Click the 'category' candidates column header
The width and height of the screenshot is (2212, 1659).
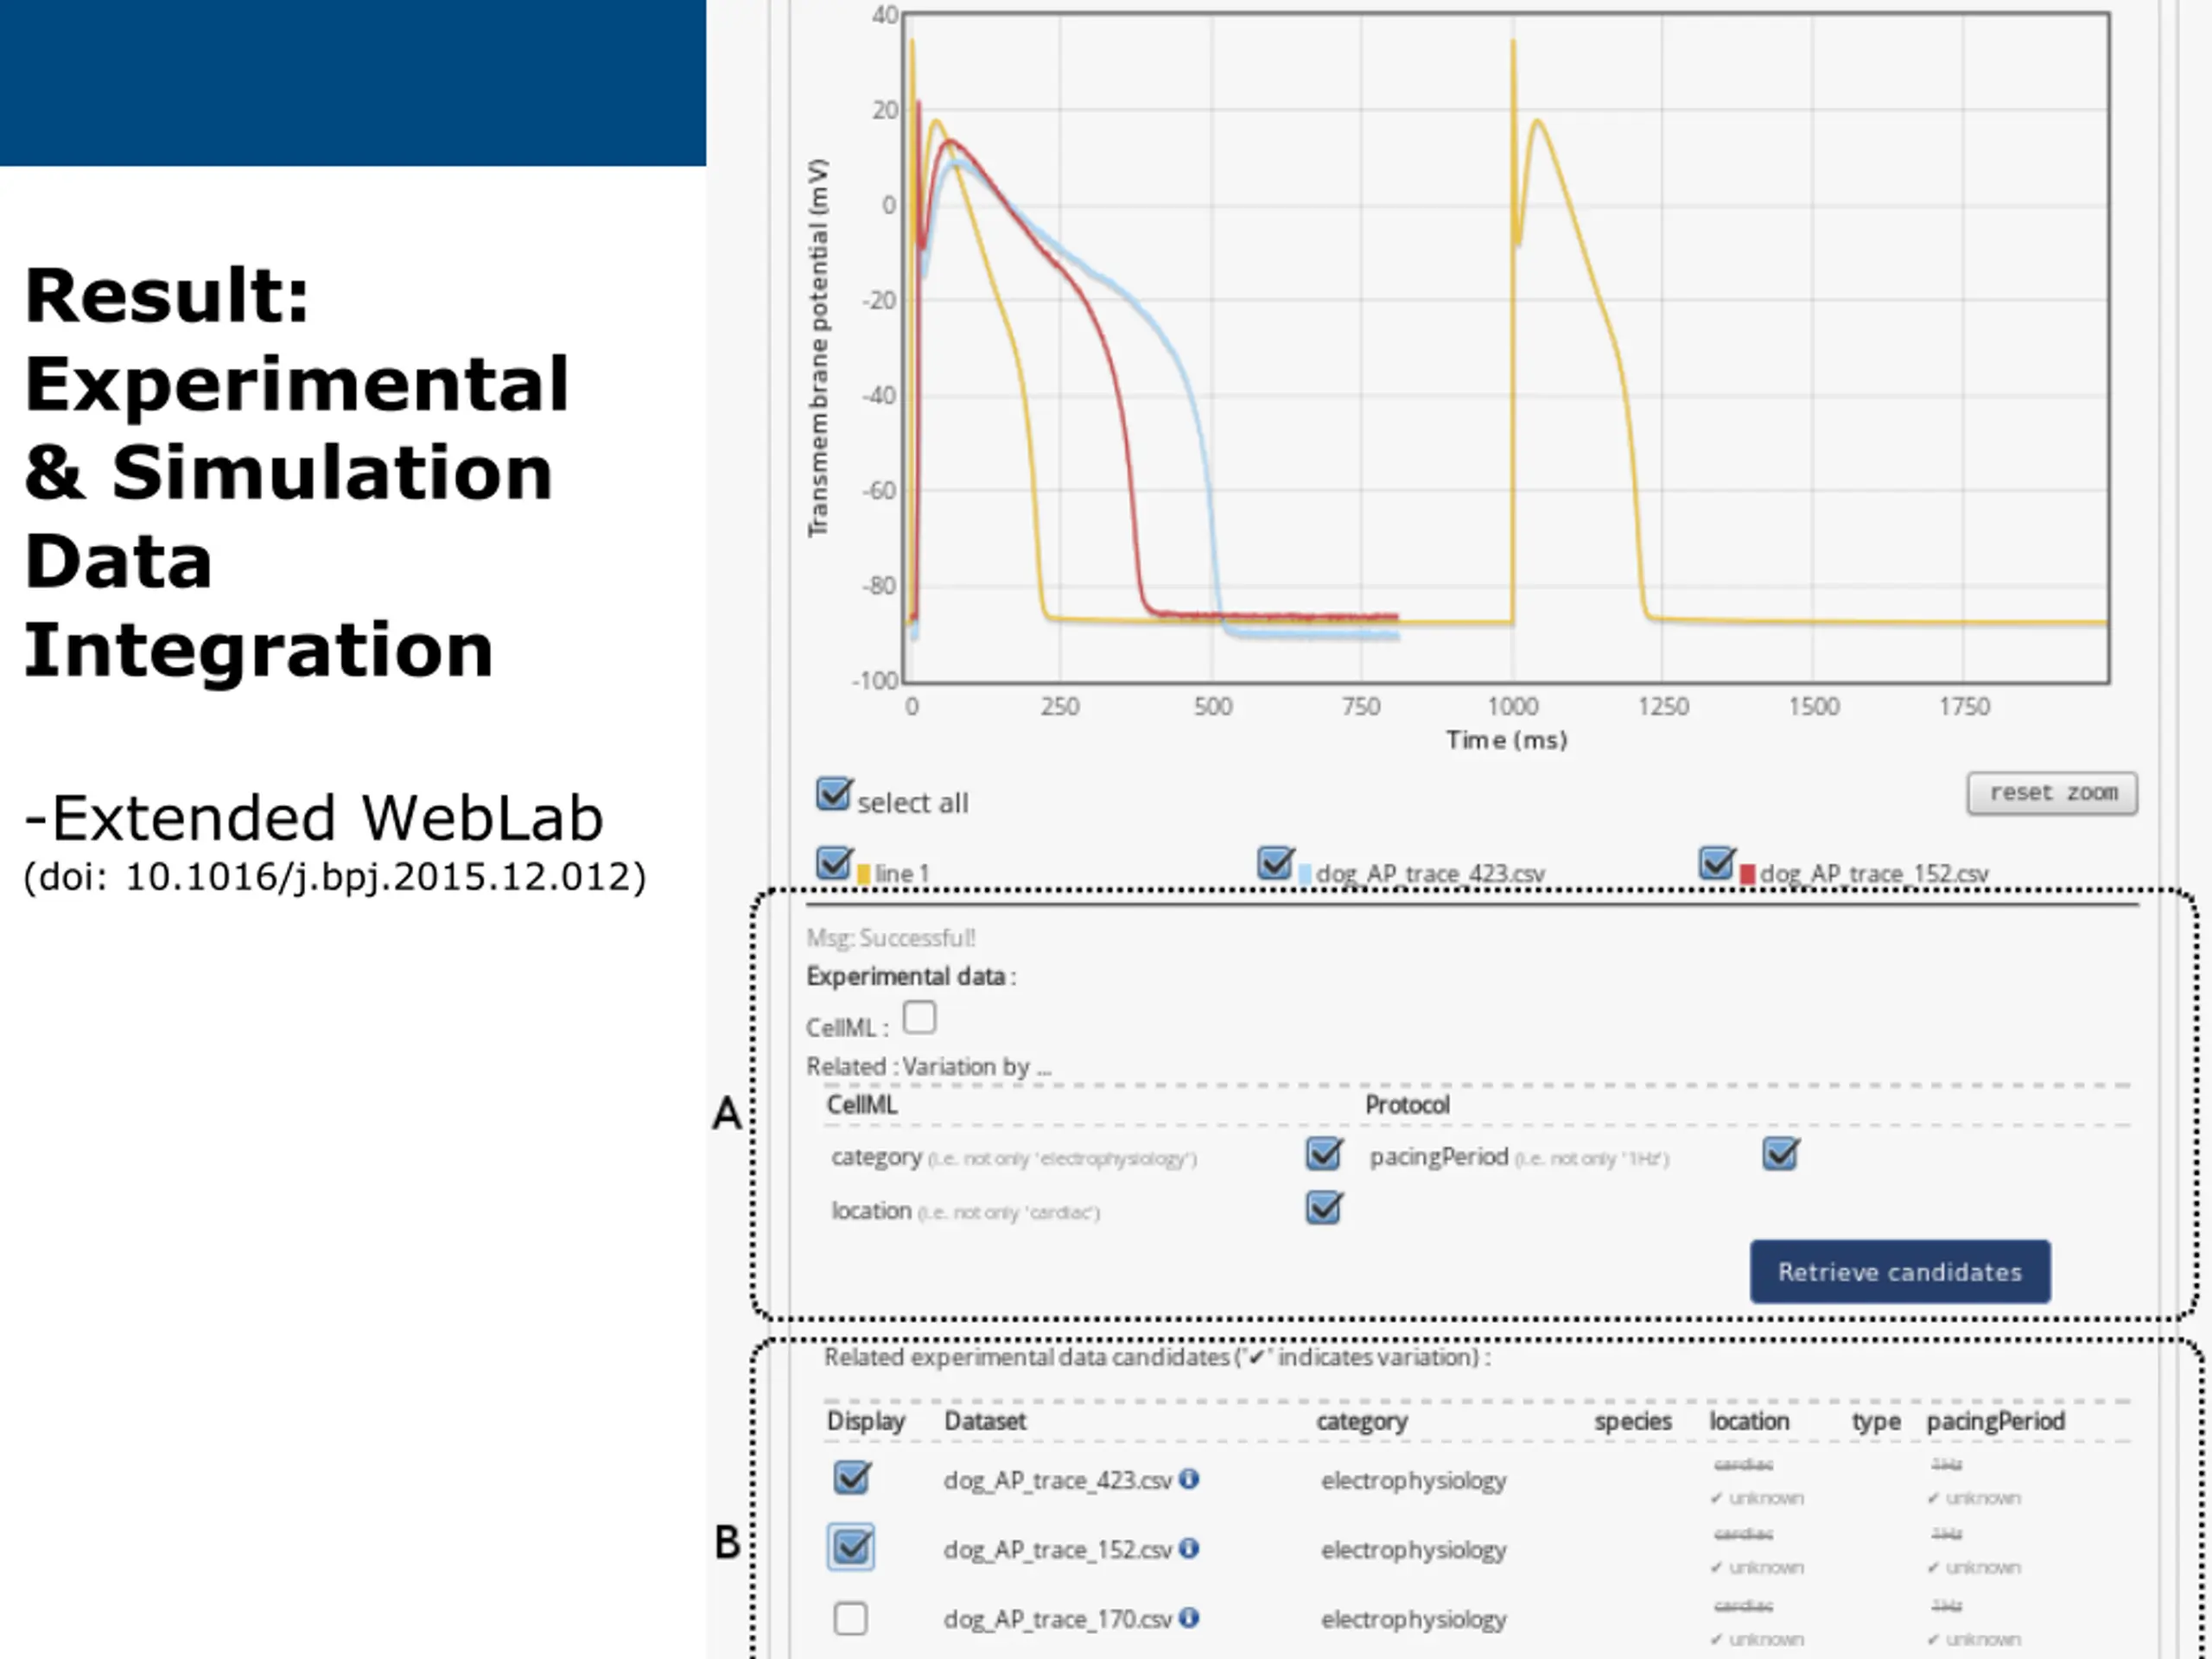[1362, 1422]
